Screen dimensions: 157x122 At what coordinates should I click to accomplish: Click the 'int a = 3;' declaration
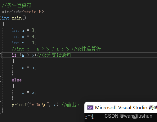[24, 30]
